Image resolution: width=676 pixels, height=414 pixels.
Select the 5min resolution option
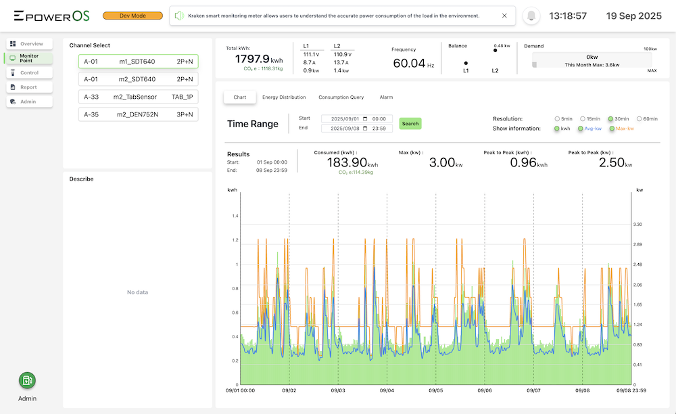(558, 118)
